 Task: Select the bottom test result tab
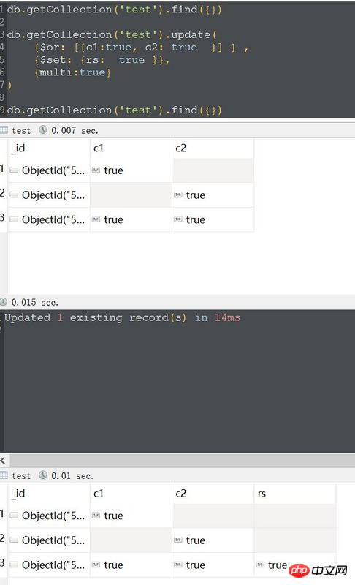(21, 476)
